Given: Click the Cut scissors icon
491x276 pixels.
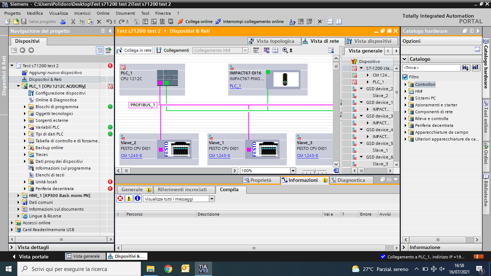Looking at the screenshot, I should (x=73, y=22).
